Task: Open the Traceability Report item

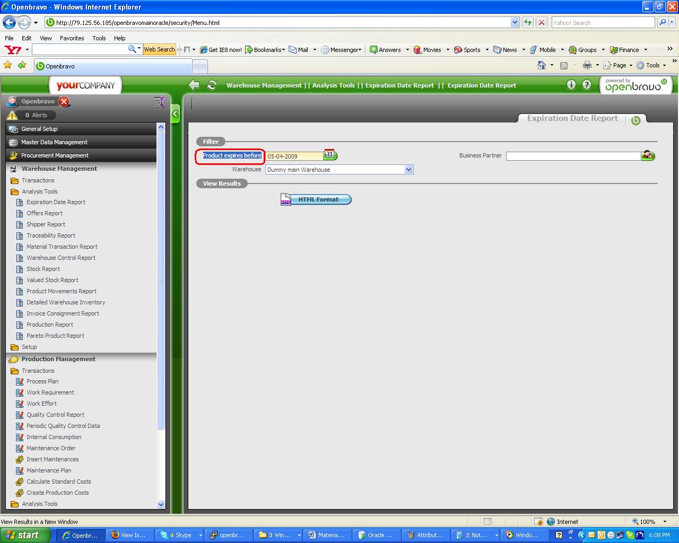Action: point(51,235)
